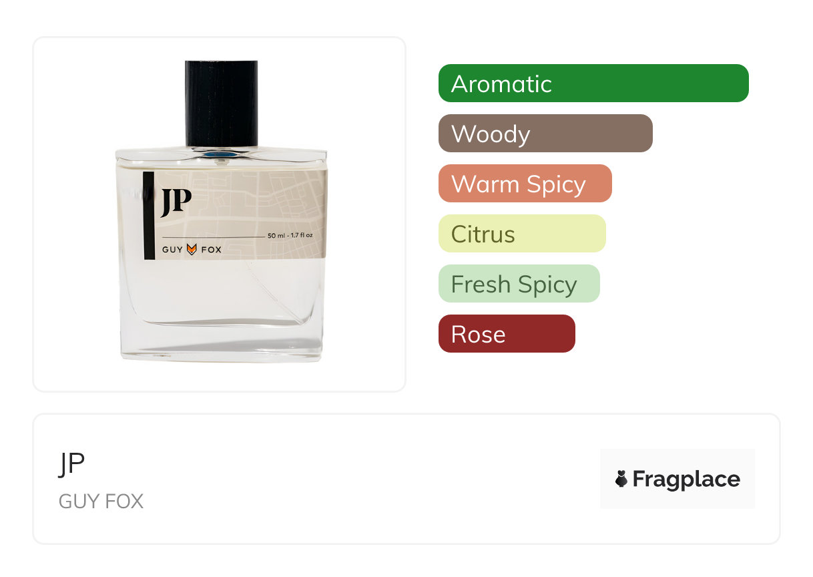Choose the Warm Spicy accord bar

pos(525,184)
